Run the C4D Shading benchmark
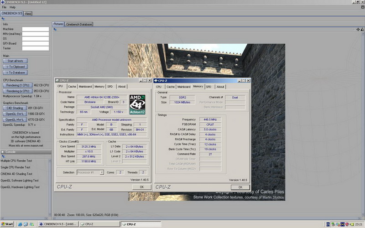 [15, 108]
